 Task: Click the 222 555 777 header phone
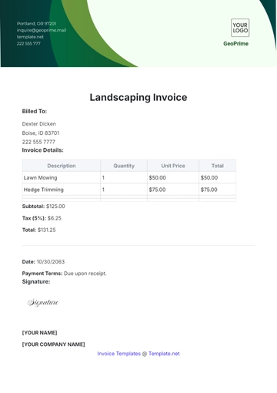coord(28,44)
